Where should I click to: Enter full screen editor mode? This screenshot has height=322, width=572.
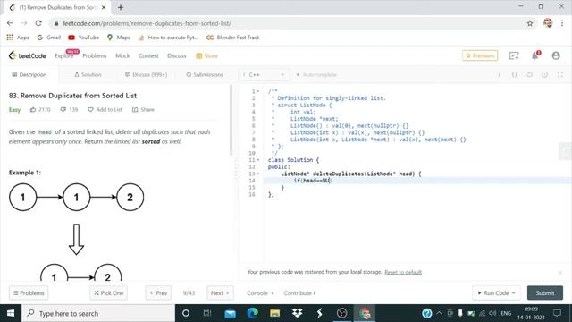(x=560, y=74)
